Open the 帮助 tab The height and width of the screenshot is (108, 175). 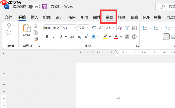[134, 17]
